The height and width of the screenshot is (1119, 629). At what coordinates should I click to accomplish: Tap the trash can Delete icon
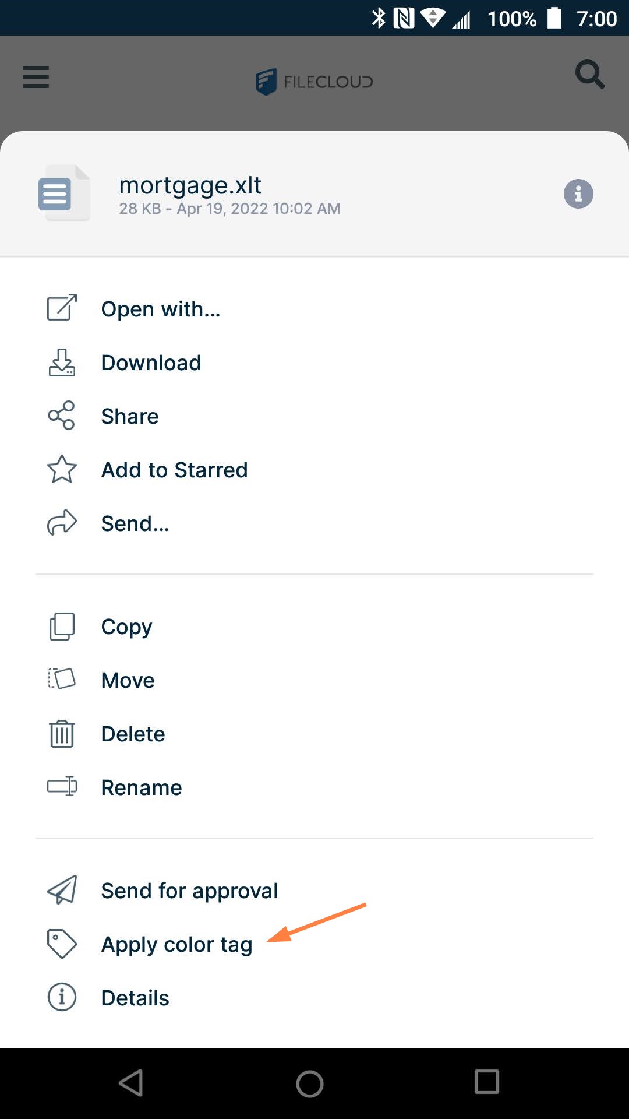[62, 734]
